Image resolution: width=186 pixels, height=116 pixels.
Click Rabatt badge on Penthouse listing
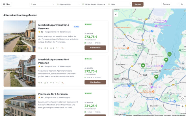[88, 93]
